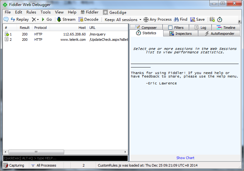Click the Fiddler green diamond title icon
Viewport: 244px width, 171px height.
click(x=5, y=5)
